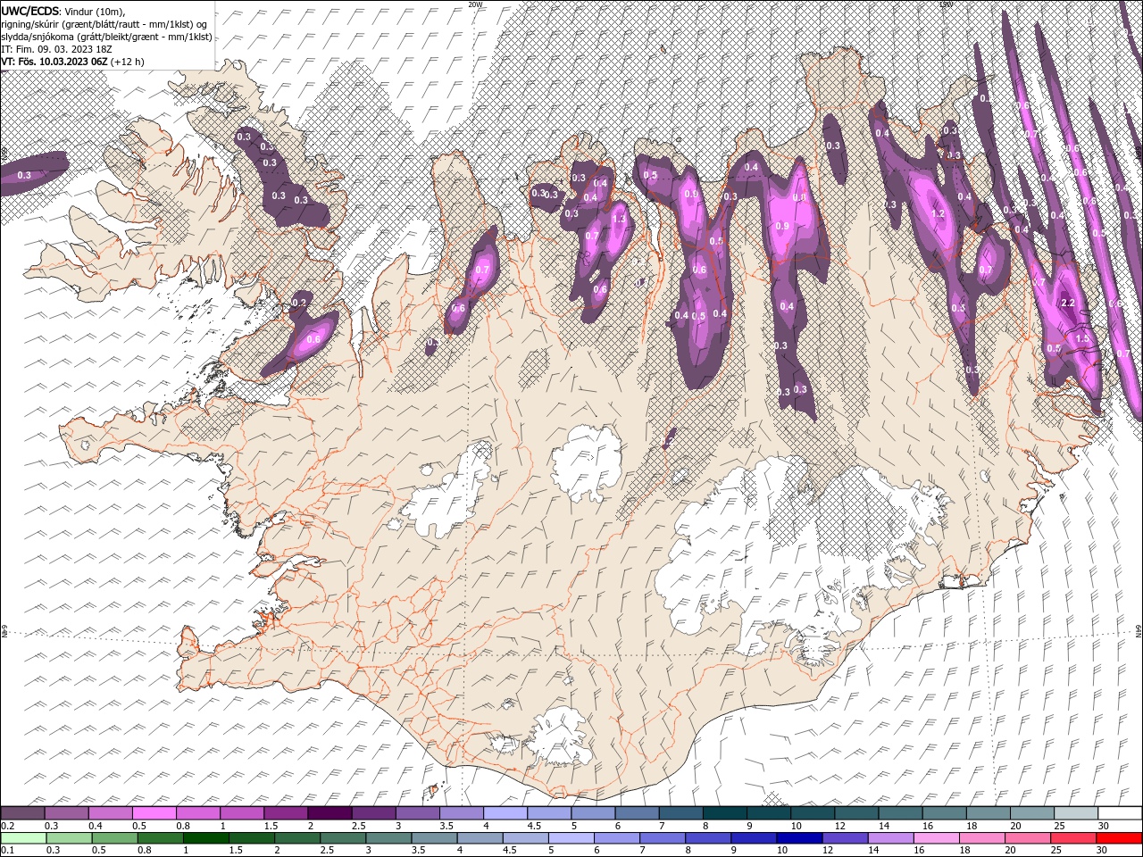1143x857 pixels.
Task: Select the white 30 swatch on snow scale
Action: 1118,813
